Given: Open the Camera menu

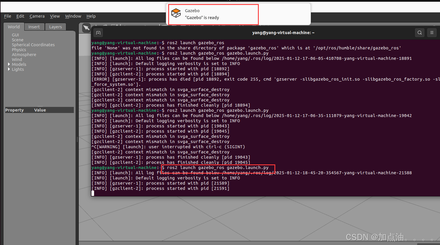Looking at the screenshot, I should [x=37, y=16].
